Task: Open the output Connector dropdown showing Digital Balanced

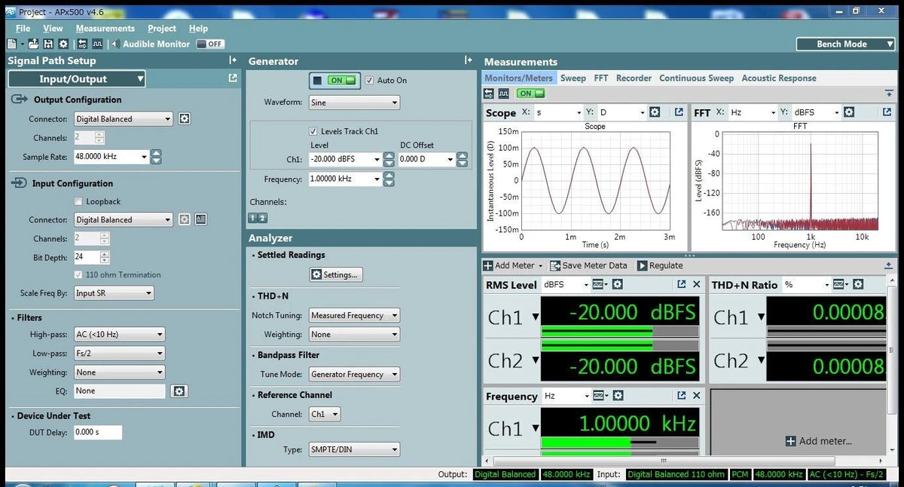Action: [x=123, y=118]
